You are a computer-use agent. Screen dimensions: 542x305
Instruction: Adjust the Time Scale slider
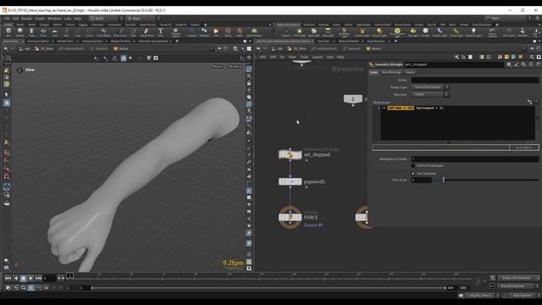coord(444,180)
